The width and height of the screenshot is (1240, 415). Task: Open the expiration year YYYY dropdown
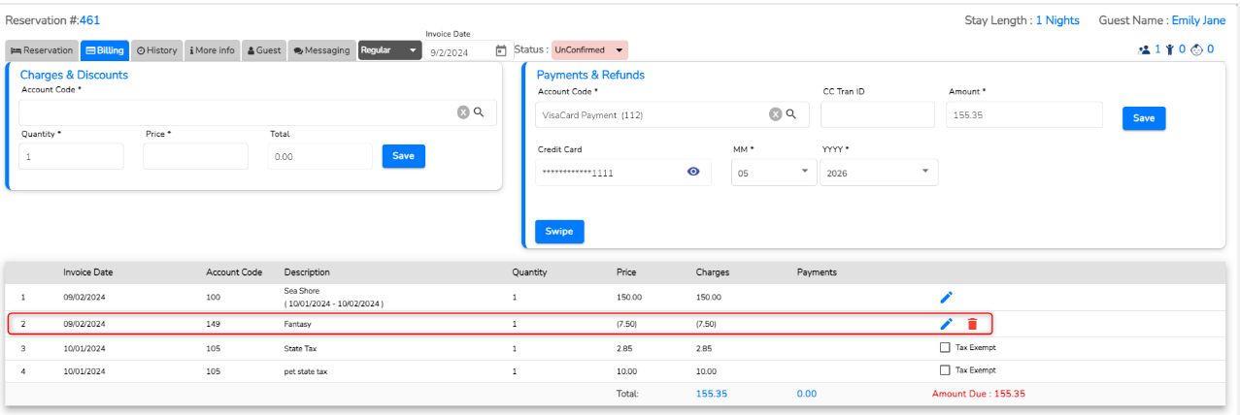coord(878,172)
